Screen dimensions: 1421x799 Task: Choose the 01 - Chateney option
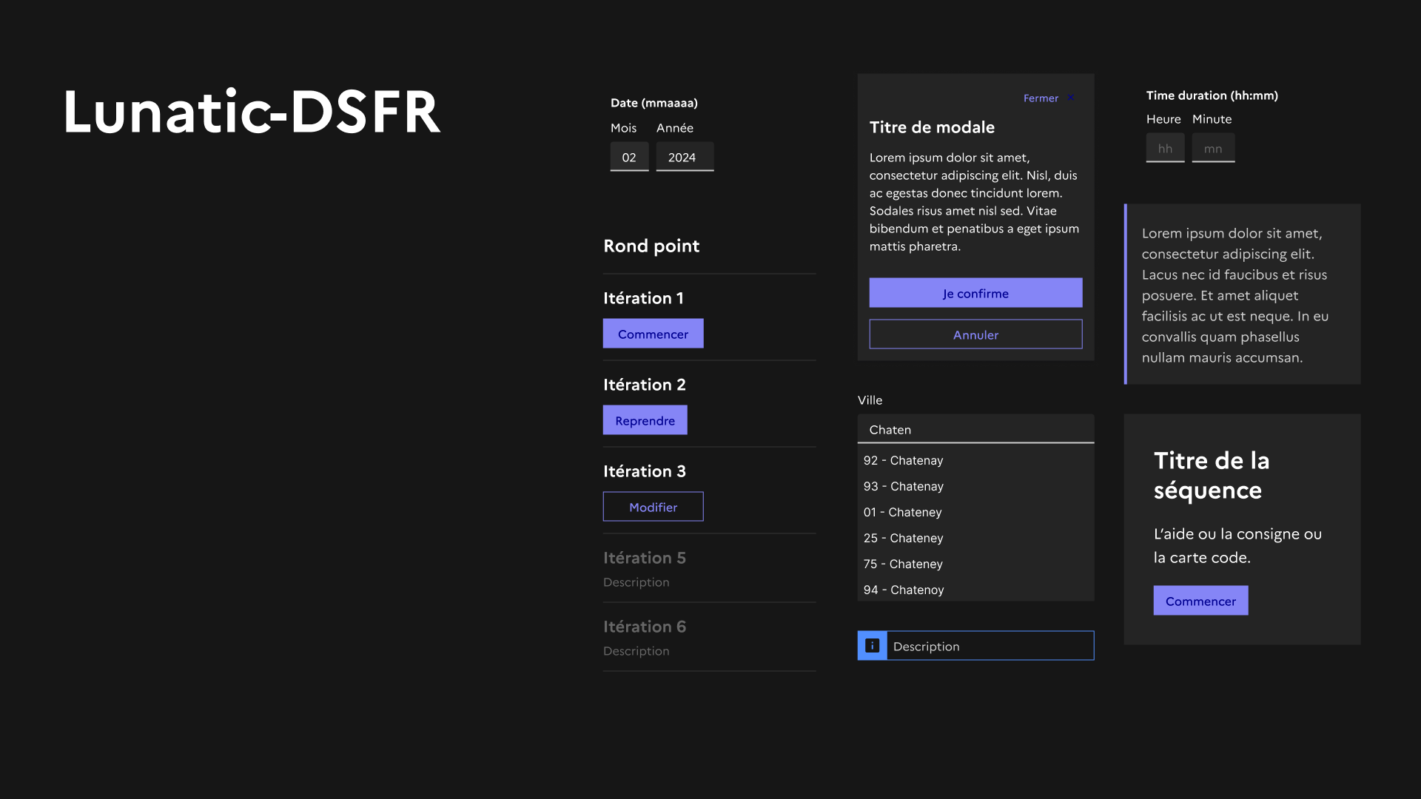(x=902, y=512)
